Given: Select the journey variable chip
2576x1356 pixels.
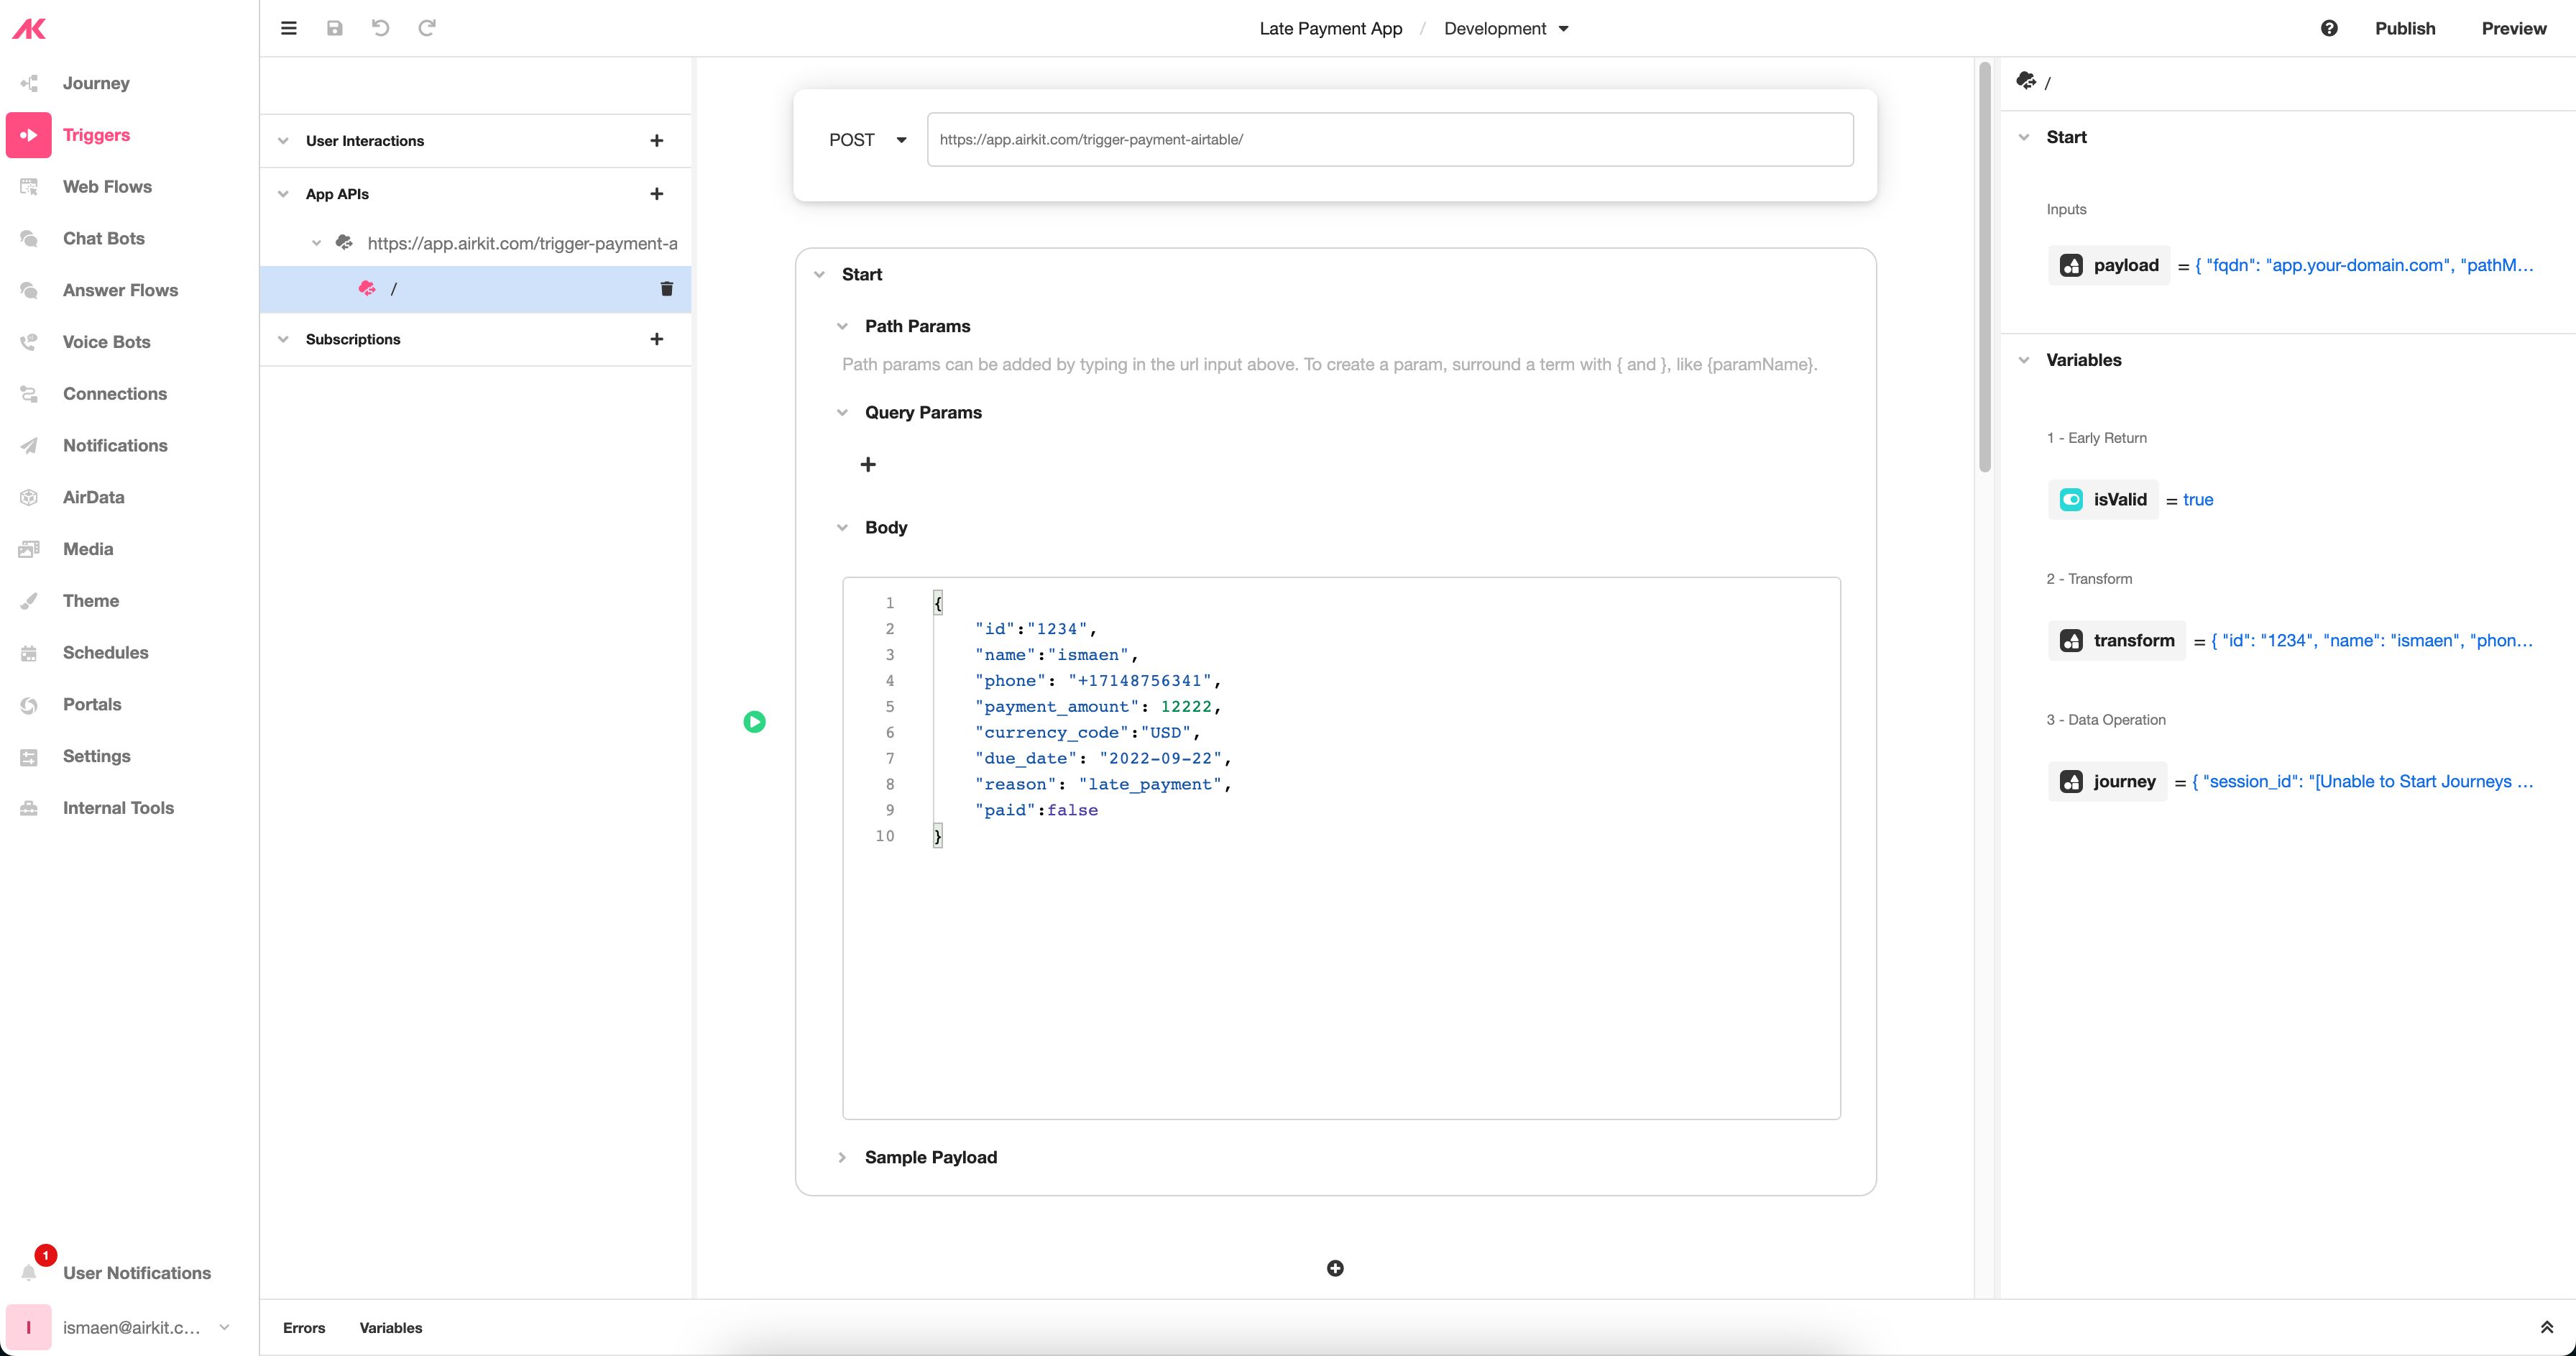Looking at the screenshot, I should pyautogui.click(x=2108, y=781).
